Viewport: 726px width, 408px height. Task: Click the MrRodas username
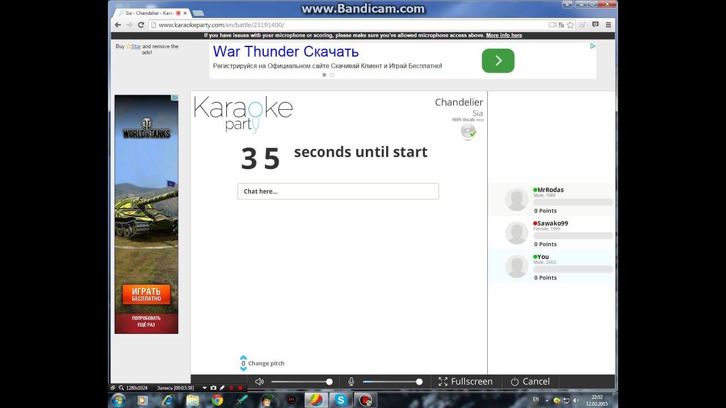[550, 190]
